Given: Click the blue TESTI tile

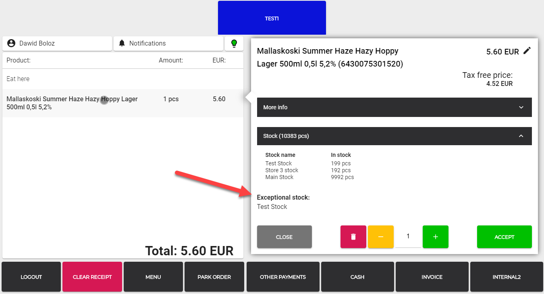Looking at the screenshot, I should pos(272,18).
